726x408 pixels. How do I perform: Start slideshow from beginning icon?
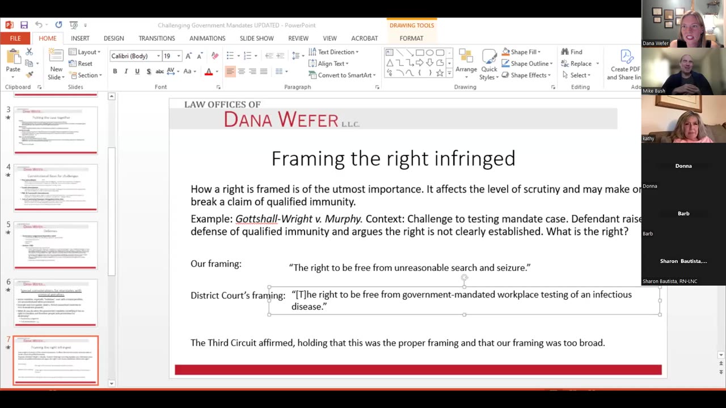click(74, 25)
